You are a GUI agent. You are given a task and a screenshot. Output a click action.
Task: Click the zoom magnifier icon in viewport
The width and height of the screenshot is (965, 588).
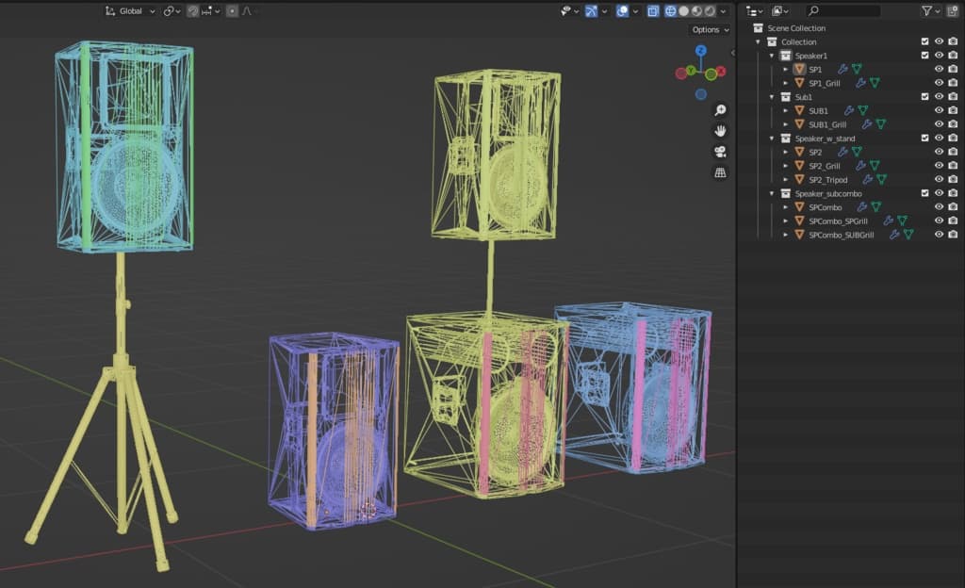(x=720, y=110)
